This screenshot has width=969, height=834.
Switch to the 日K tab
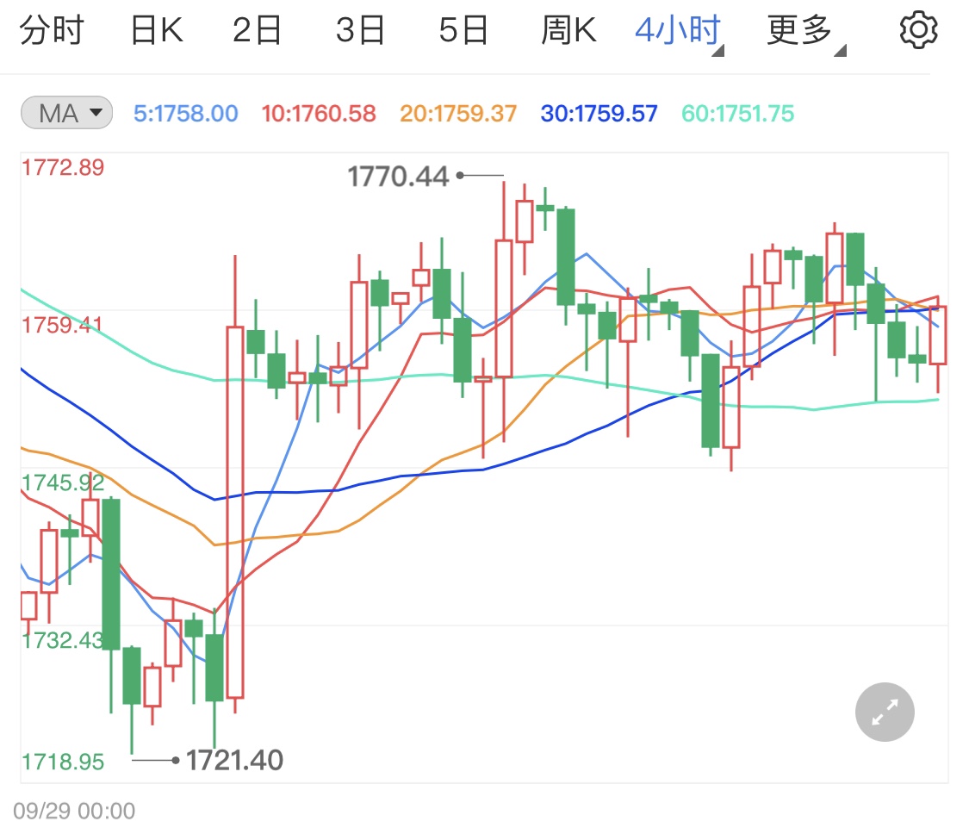156,28
